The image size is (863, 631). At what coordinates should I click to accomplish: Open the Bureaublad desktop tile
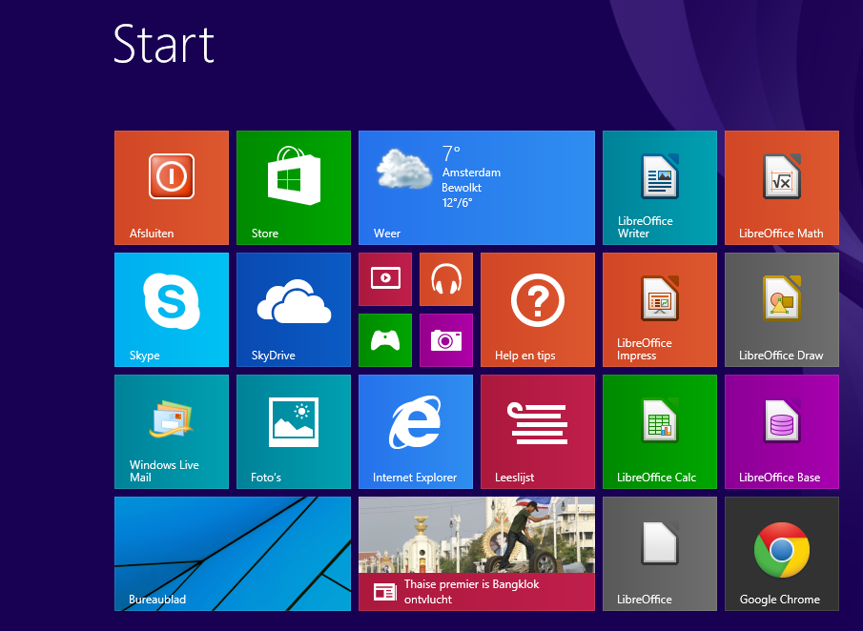coord(233,554)
